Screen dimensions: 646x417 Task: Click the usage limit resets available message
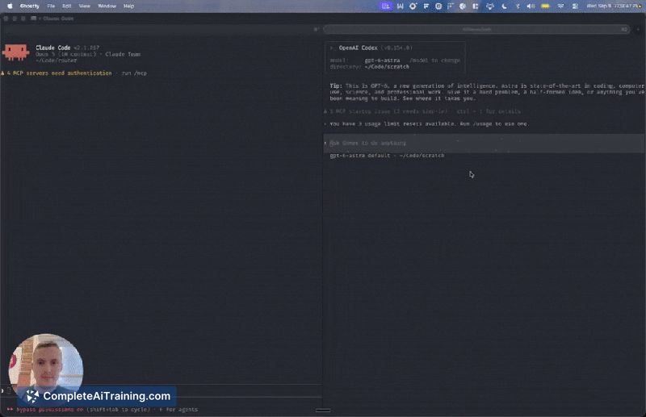coord(430,124)
